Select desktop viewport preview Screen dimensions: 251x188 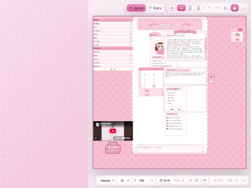click(x=181, y=8)
